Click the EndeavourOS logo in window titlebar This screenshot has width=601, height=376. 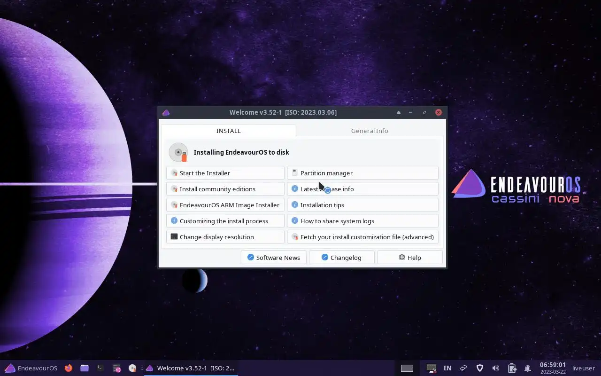[x=166, y=112]
